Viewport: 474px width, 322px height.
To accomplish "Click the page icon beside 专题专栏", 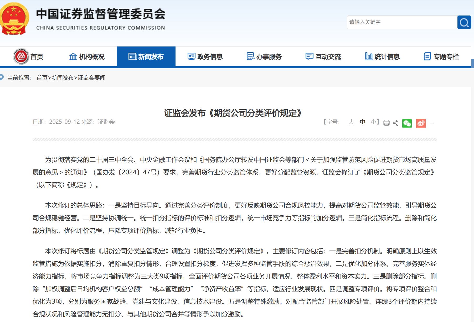I will coord(427,56).
